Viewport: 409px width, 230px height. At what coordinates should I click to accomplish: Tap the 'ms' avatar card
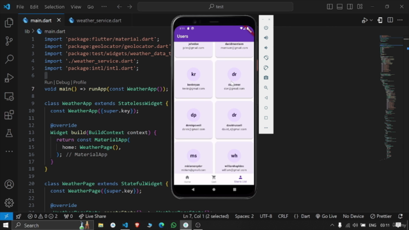[x=194, y=158]
